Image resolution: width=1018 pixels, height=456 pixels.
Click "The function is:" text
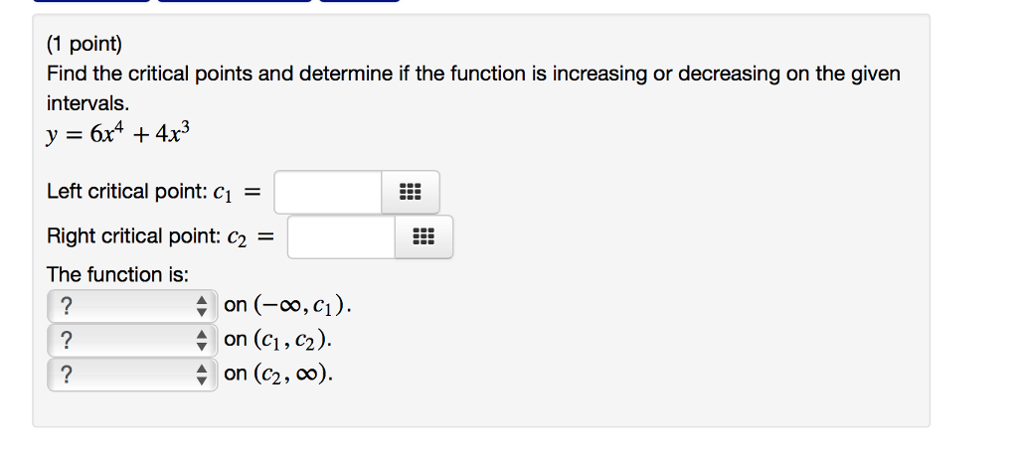click(x=117, y=275)
